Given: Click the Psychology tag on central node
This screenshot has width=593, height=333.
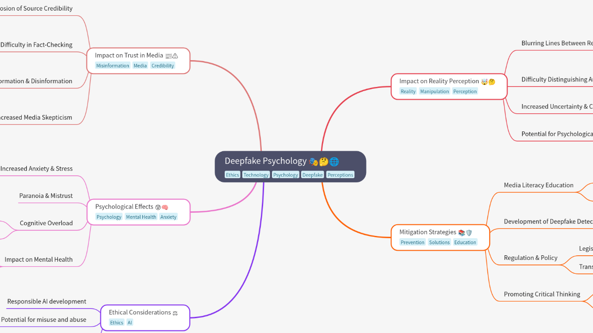Looking at the screenshot, I should coord(285,175).
